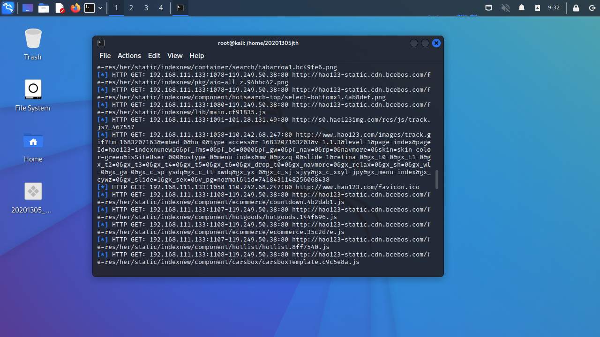Switch to workspace 2
The image size is (600, 337).
point(131,8)
